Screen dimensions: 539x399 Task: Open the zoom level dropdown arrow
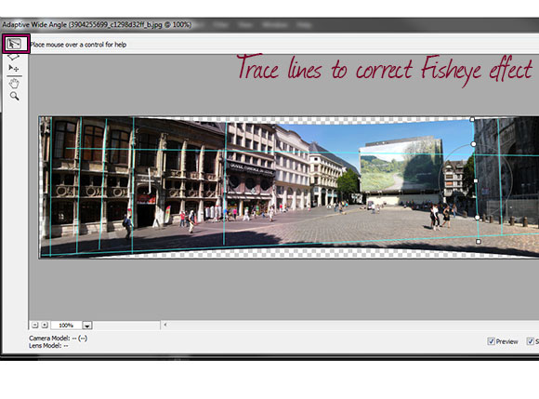click(x=87, y=325)
